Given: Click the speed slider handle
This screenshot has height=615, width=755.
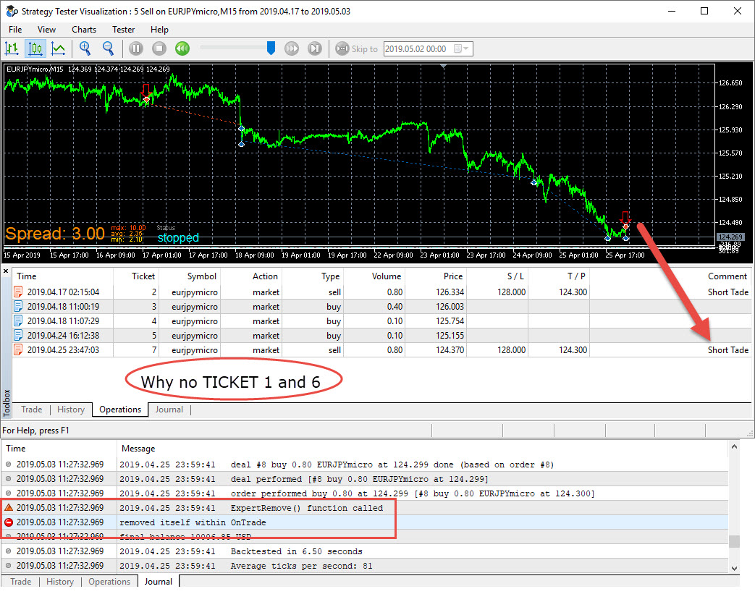Looking at the screenshot, I should pyautogui.click(x=271, y=48).
